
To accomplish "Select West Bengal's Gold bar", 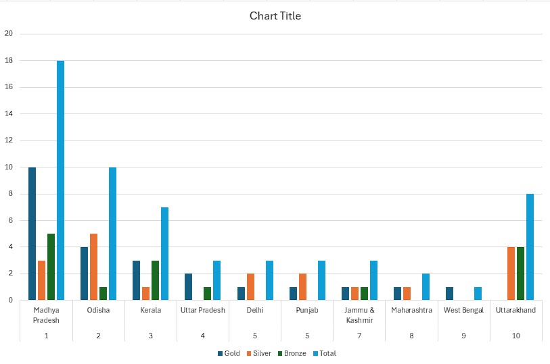I will pyautogui.click(x=450, y=293).
